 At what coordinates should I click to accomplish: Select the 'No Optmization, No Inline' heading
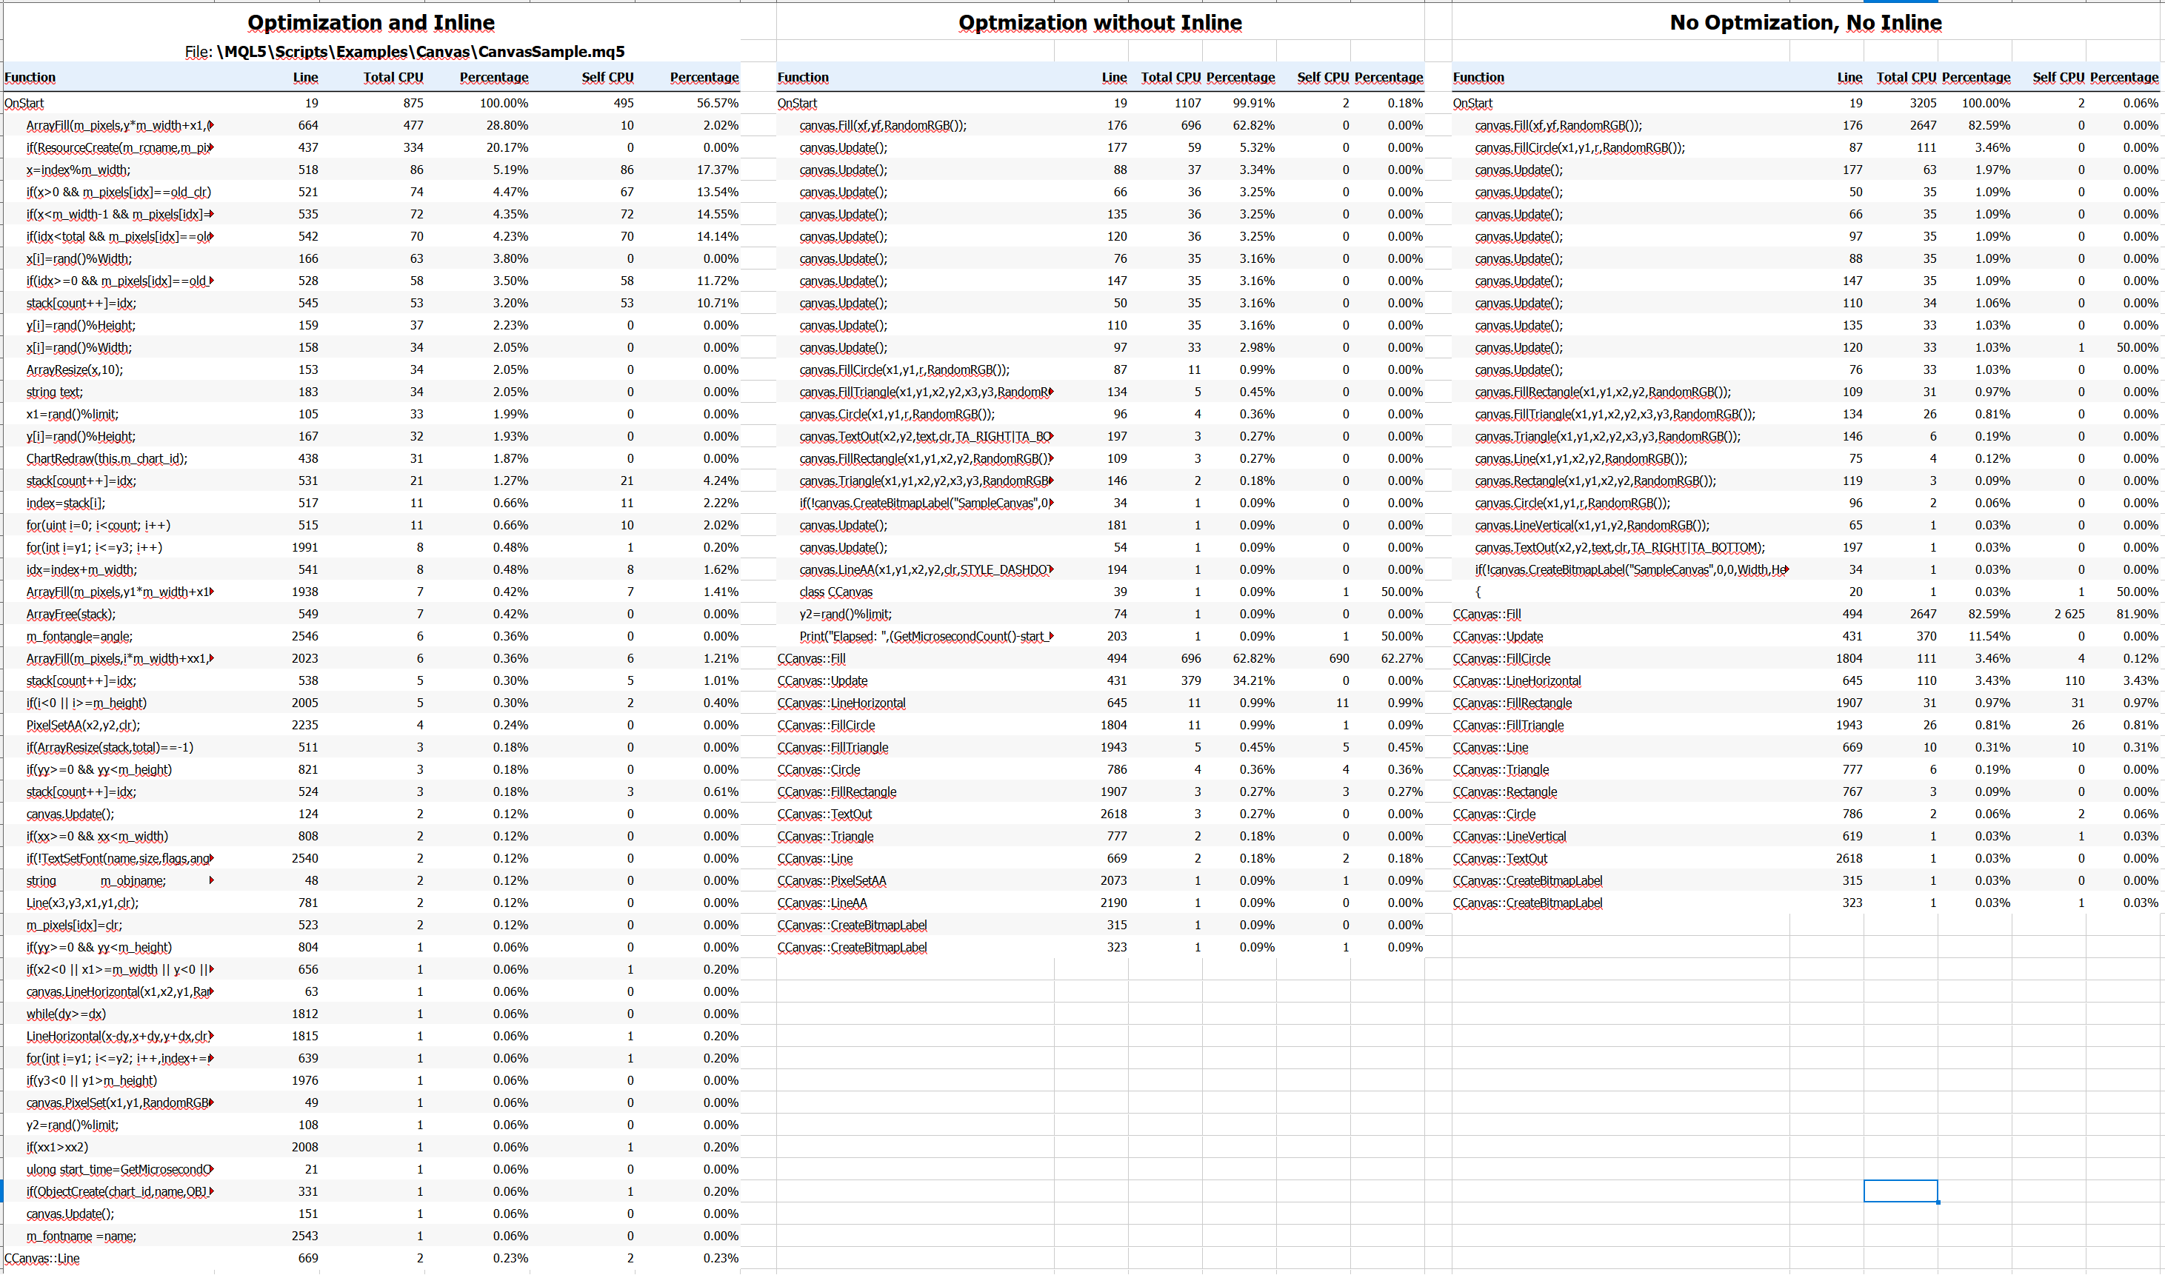coord(1806,22)
